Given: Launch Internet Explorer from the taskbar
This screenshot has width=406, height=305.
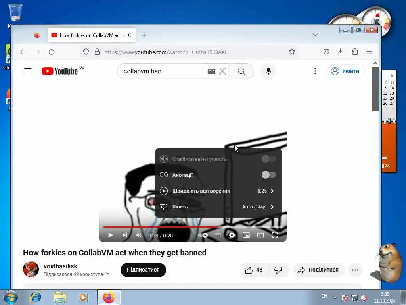Looking at the screenshot, I should pos(35,297).
